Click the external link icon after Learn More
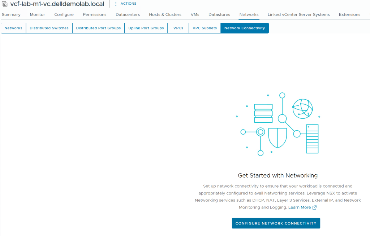Viewport: 370px width, 236px height. tap(314, 207)
